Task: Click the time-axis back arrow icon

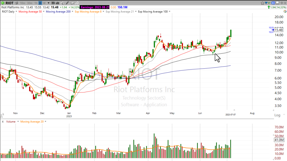Action: pos(2,115)
